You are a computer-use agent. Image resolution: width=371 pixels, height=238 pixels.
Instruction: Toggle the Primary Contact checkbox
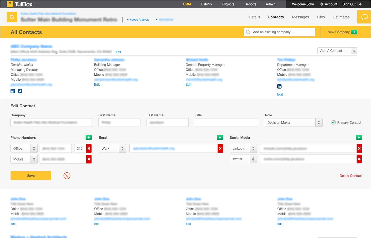click(x=334, y=122)
